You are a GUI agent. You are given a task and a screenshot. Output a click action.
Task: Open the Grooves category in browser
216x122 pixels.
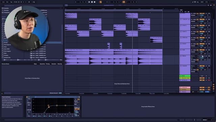6,11
